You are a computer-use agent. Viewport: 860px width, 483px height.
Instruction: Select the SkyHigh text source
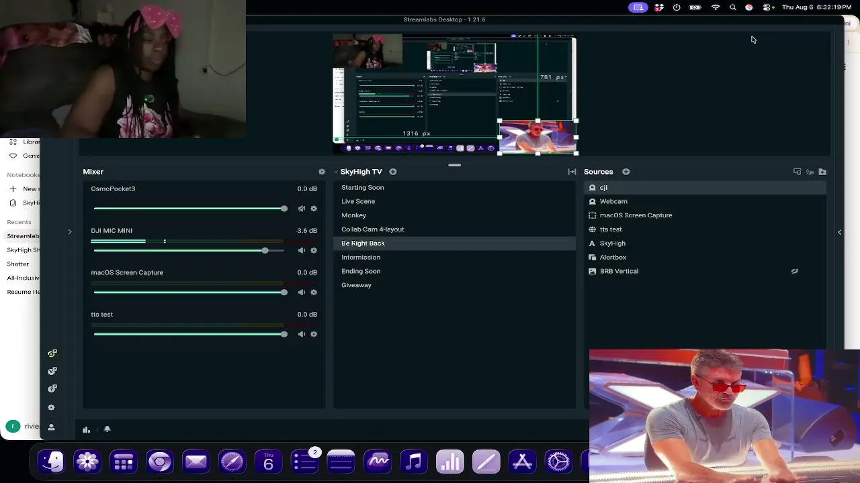(x=705, y=244)
